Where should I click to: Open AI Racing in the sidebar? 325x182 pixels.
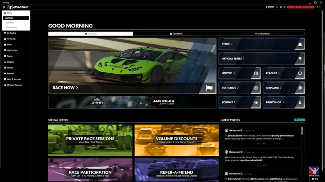click(x=10, y=39)
